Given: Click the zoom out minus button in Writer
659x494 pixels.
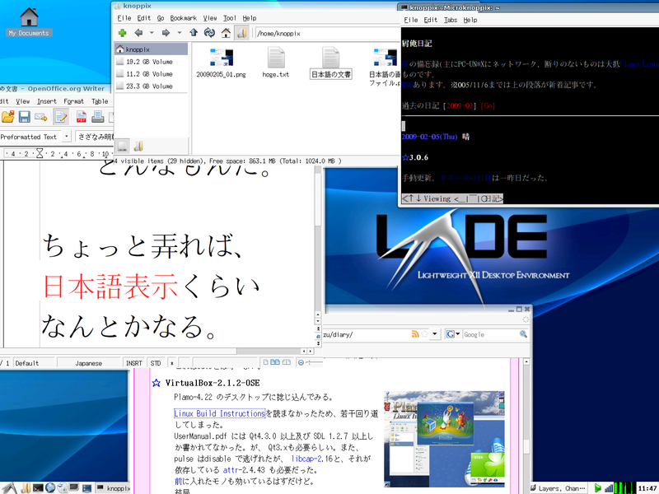Looking at the screenshot, I should tap(301, 362).
